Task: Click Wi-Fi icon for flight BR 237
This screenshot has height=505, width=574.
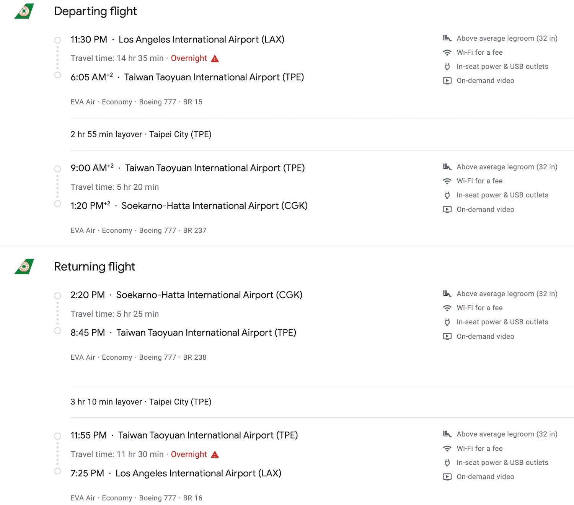Action: 447,181
